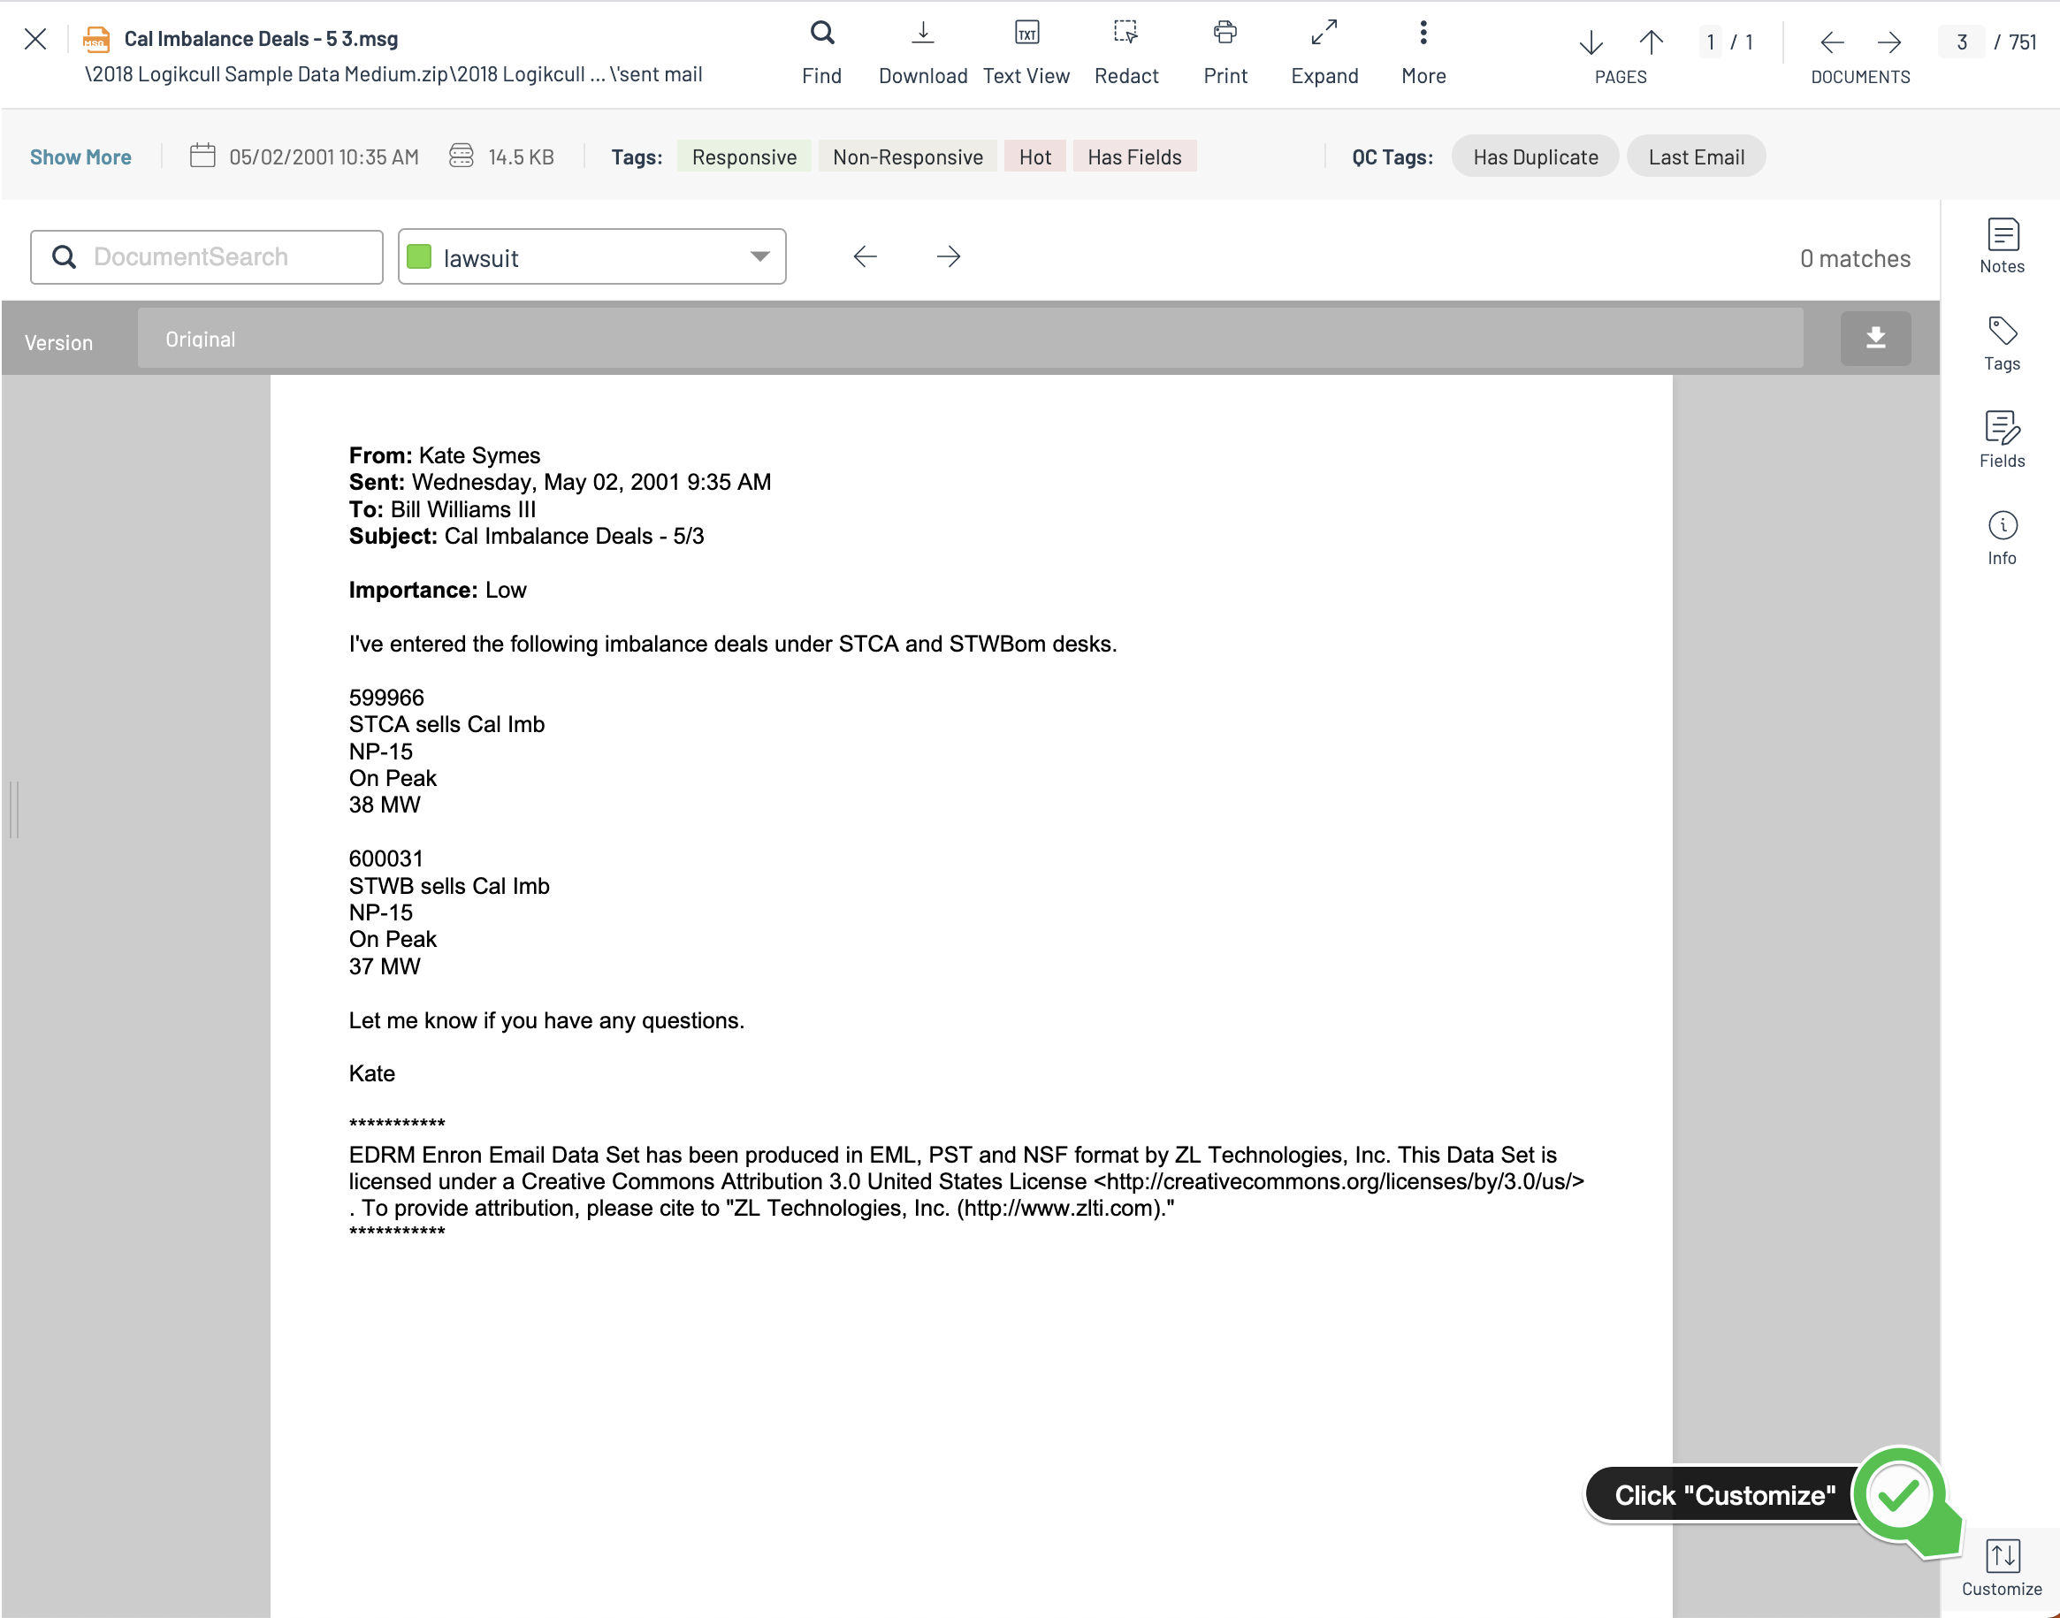Edit the document number field showing 3
The width and height of the screenshot is (2060, 1618).
[1962, 42]
